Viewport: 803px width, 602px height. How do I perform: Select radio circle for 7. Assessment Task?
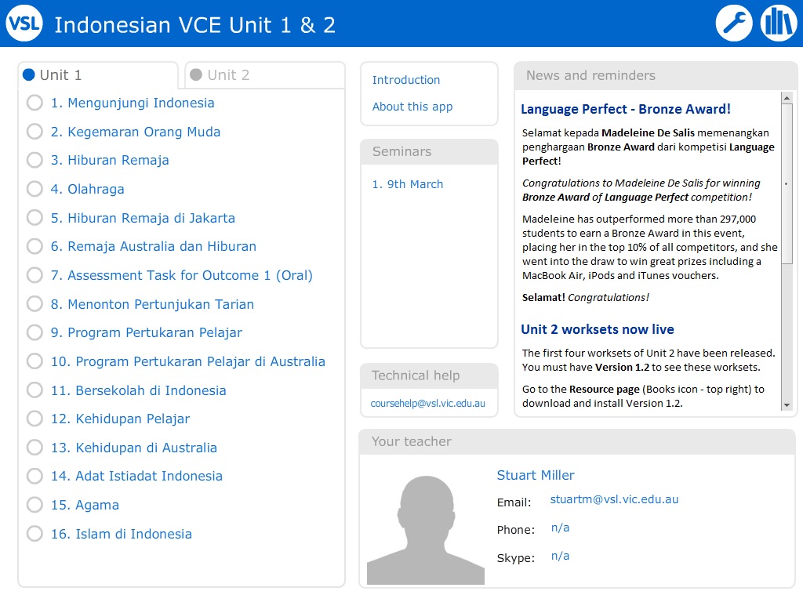35,275
